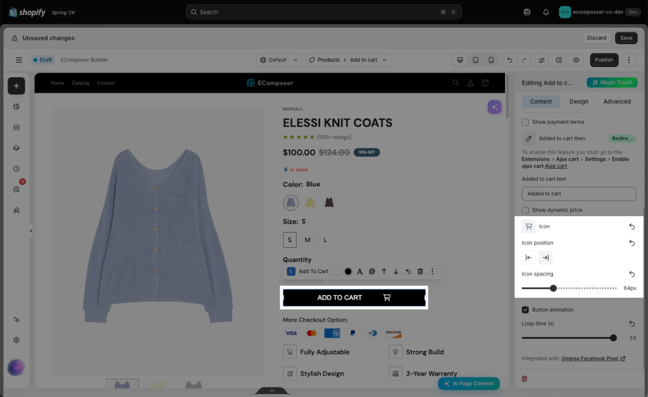Open the hamburger menu in builder toolbar
This screenshot has height=397, width=648.
click(x=19, y=60)
